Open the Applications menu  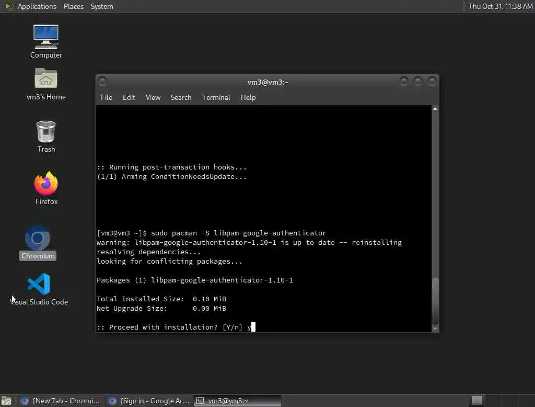[37, 6]
